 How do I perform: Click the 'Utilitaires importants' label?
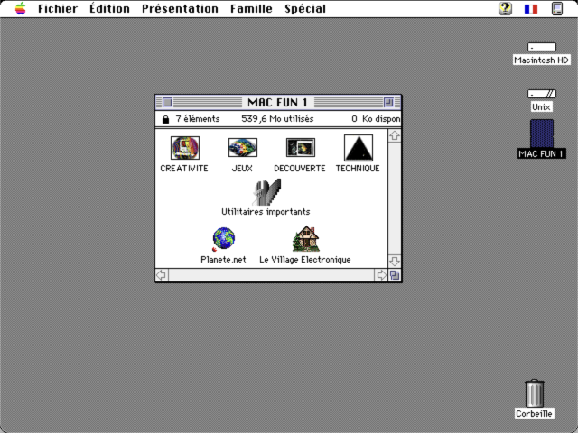266,212
